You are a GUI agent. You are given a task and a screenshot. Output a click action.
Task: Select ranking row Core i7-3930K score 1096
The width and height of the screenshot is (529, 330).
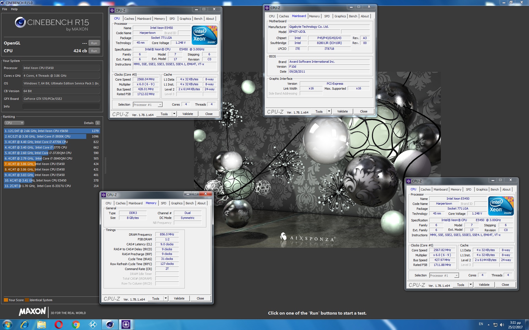[x=52, y=136]
